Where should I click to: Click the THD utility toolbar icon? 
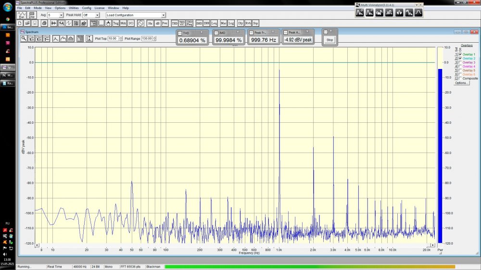[175, 23]
